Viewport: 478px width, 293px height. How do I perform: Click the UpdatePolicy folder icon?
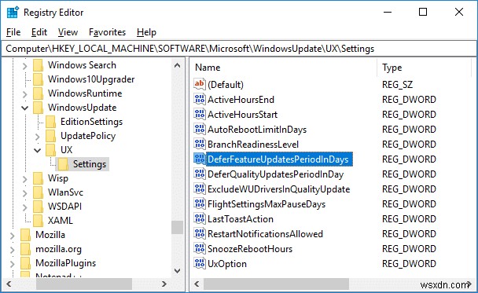tap(50, 136)
